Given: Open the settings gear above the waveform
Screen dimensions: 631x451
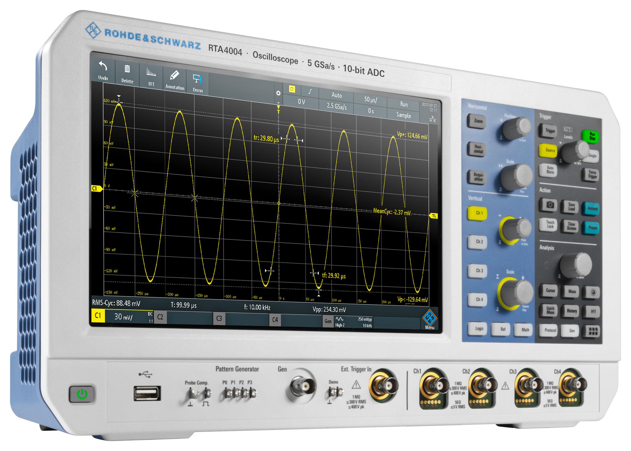Looking at the screenshot, I should tap(278, 93).
